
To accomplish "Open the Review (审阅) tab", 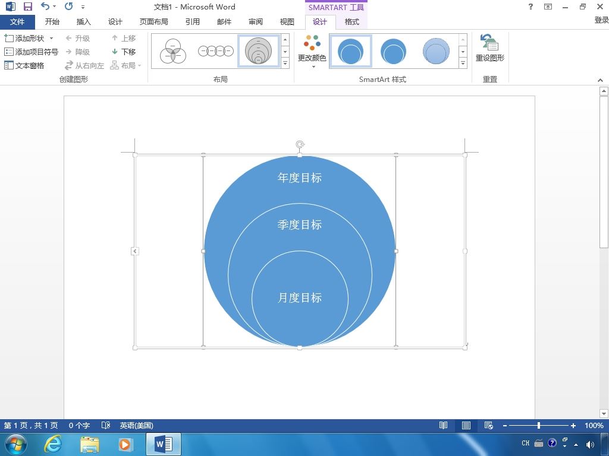I will click(256, 22).
